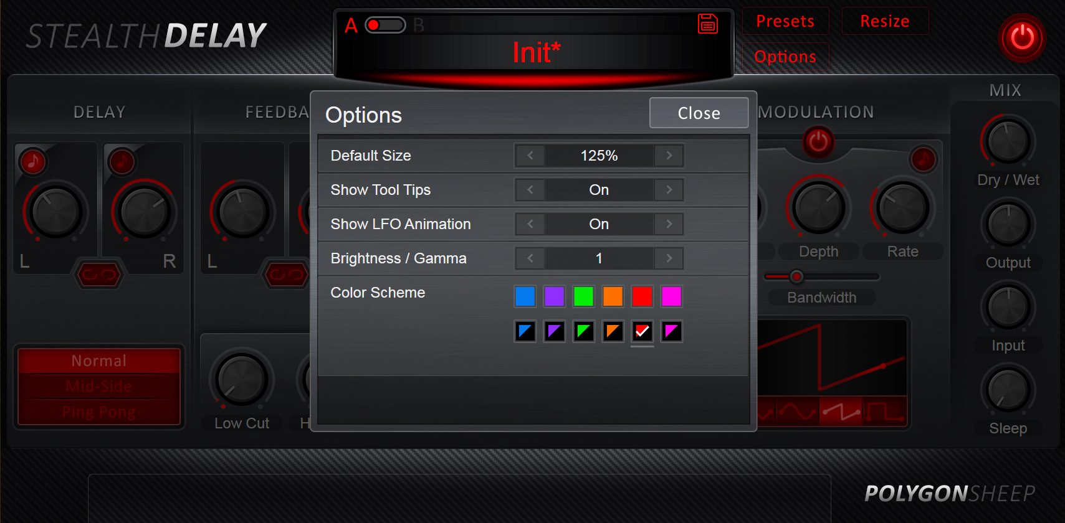Click the delay L/R link chain icon
1065x523 pixels.
pyautogui.click(x=98, y=275)
